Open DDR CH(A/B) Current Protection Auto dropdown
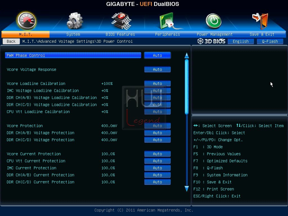The image size is (288, 216). [157, 175]
